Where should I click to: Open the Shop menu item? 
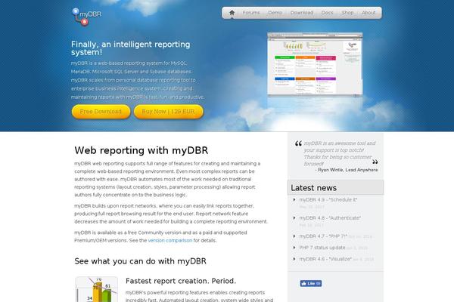pyautogui.click(x=347, y=13)
